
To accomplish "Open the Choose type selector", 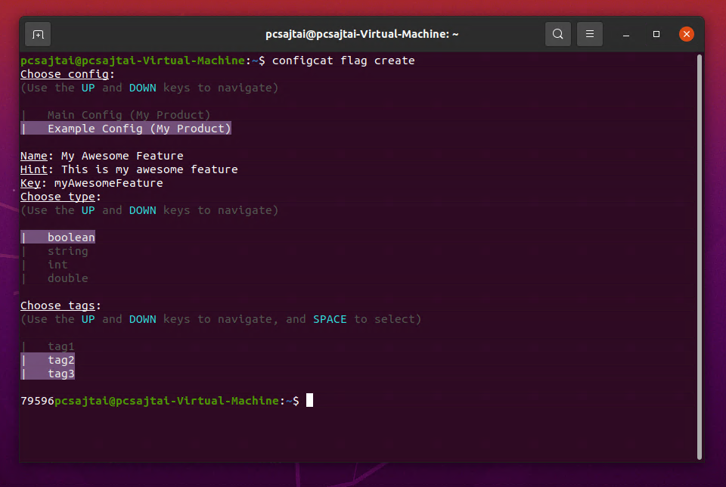I will coord(57,196).
